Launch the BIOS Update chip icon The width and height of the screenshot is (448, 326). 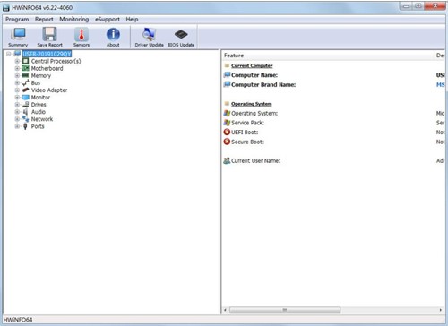[x=181, y=37]
